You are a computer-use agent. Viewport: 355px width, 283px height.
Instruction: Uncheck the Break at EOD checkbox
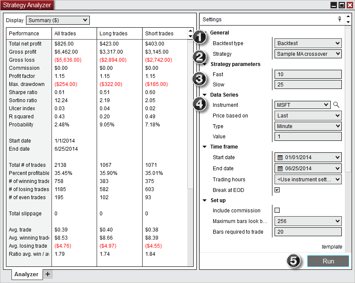278,190
